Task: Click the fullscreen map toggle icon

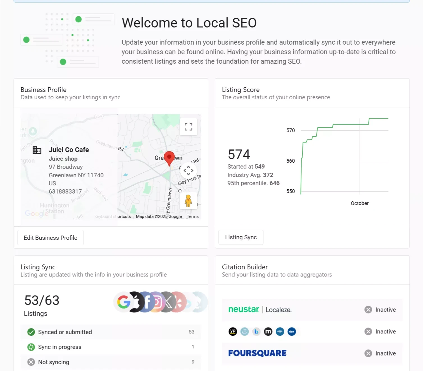Action: 188,127
